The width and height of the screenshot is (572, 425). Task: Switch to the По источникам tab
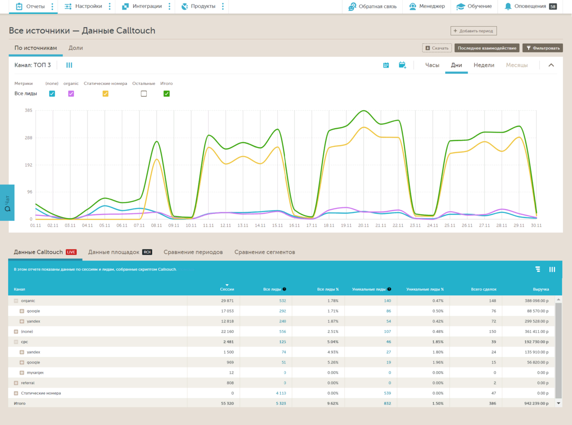pos(36,48)
